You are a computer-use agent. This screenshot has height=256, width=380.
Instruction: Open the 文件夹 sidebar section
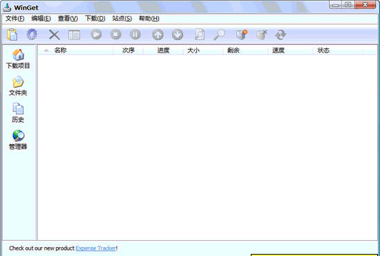click(18, 86)
